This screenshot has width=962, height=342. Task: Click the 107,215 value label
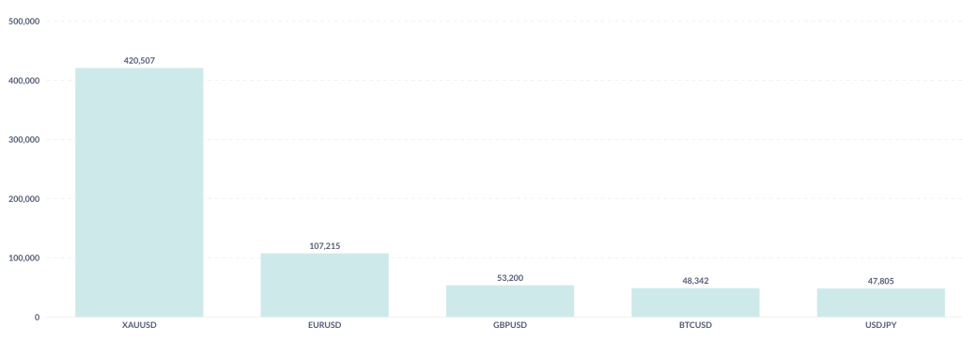tap(324, 245)
